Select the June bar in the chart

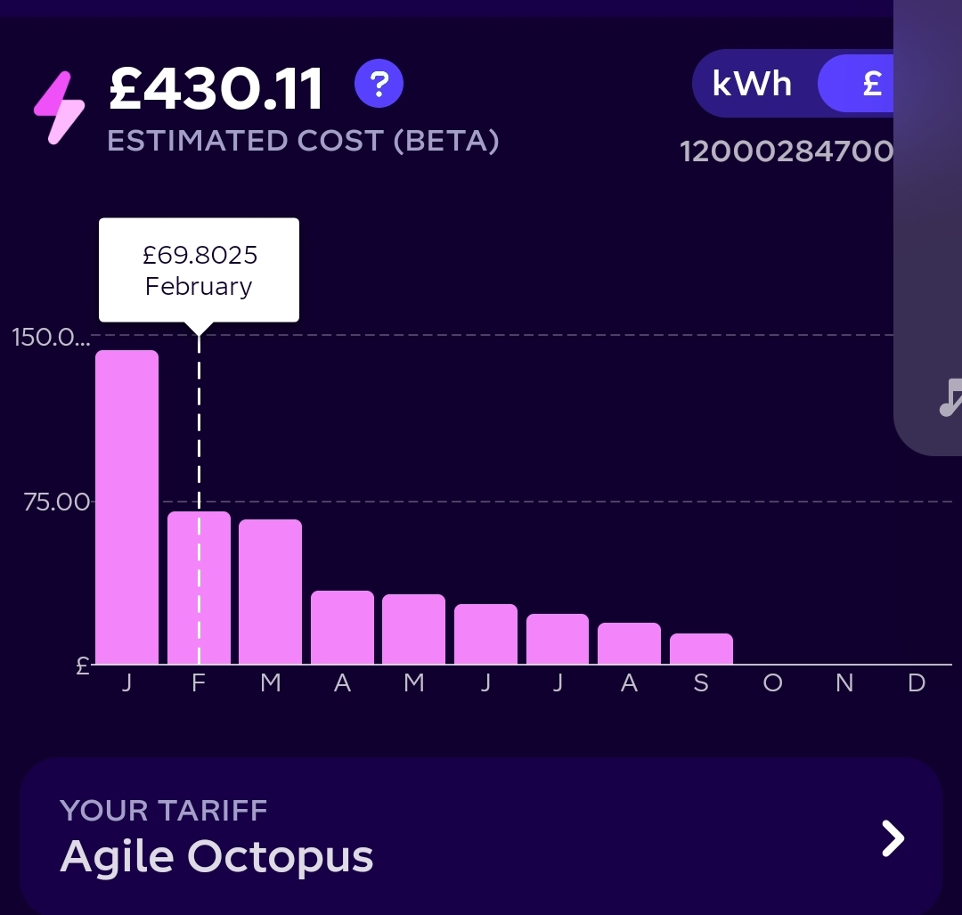486,634
